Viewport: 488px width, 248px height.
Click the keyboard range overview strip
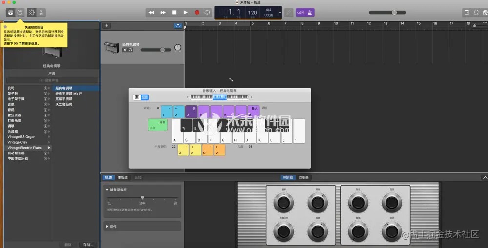click(x=220, y=97)
